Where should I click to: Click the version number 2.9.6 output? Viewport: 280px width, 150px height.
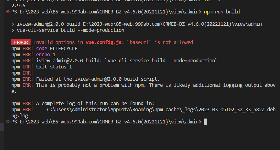click(18, 6)
